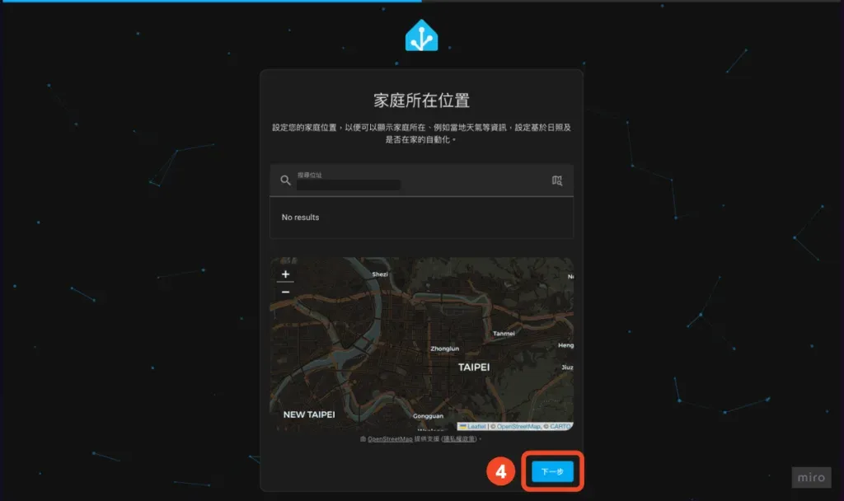844x501 pixels.
Task: Click the locate-on-map icon beside search field
Action: tap(557, 180)
